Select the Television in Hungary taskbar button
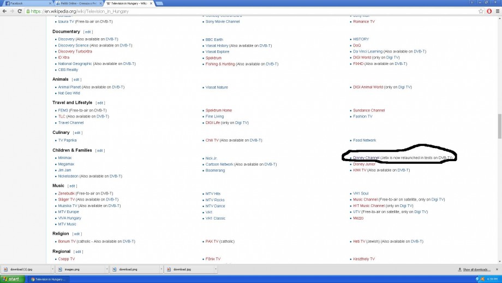This screenshot has height=283, width=502. tap(48, 279)
